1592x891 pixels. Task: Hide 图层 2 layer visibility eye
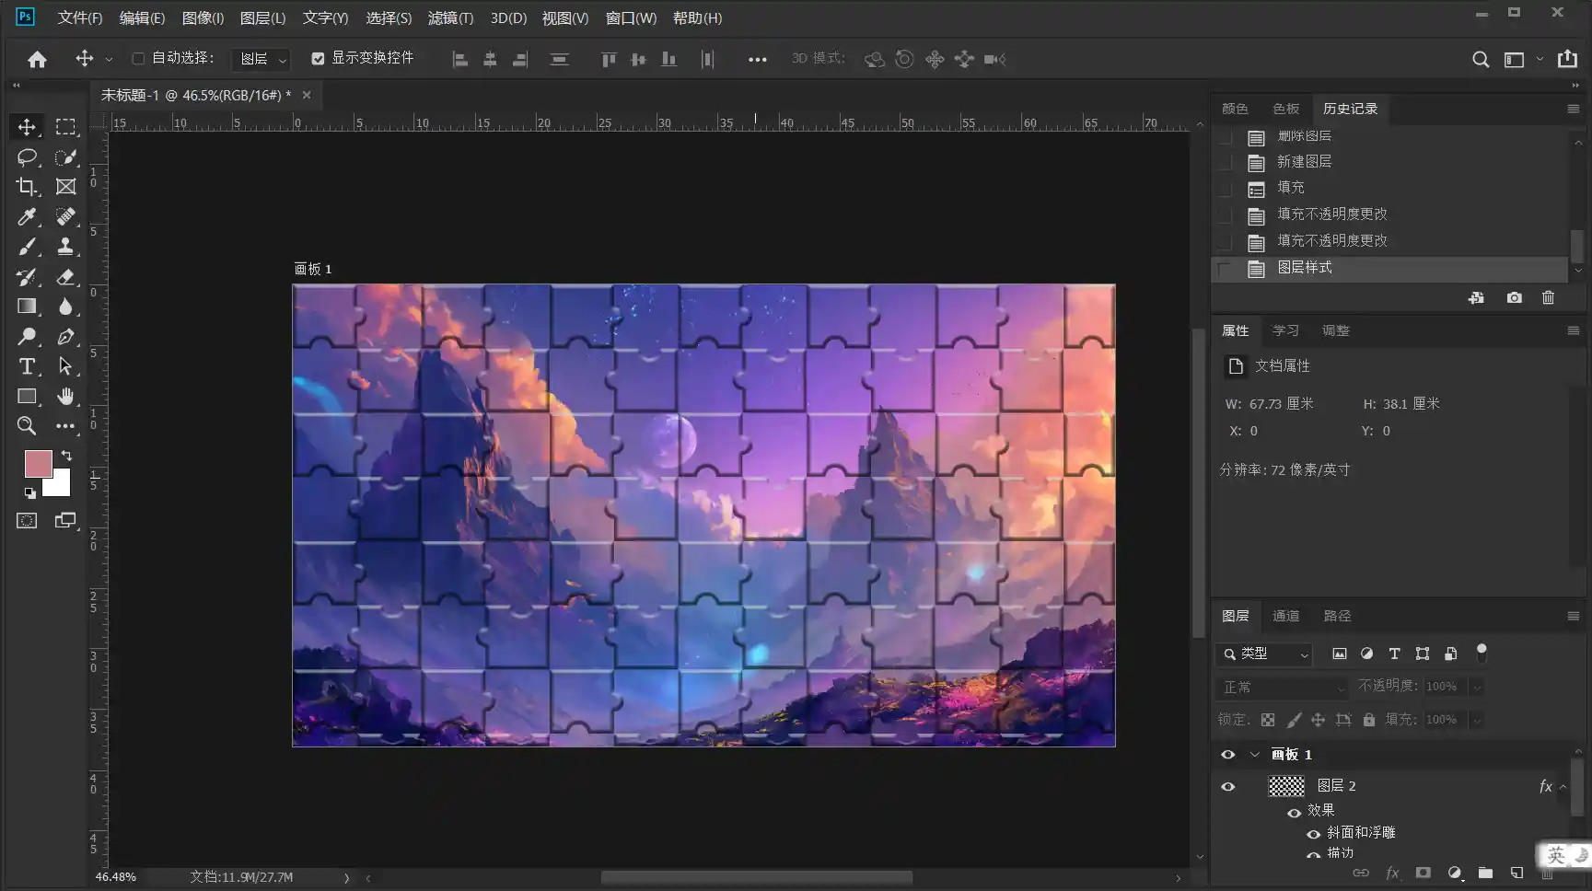tap(1228, 787)
